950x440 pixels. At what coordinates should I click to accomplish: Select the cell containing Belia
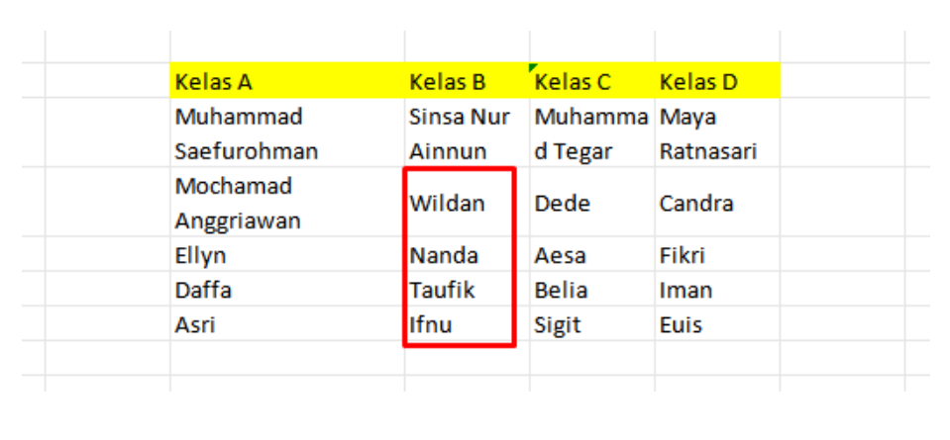591,291
